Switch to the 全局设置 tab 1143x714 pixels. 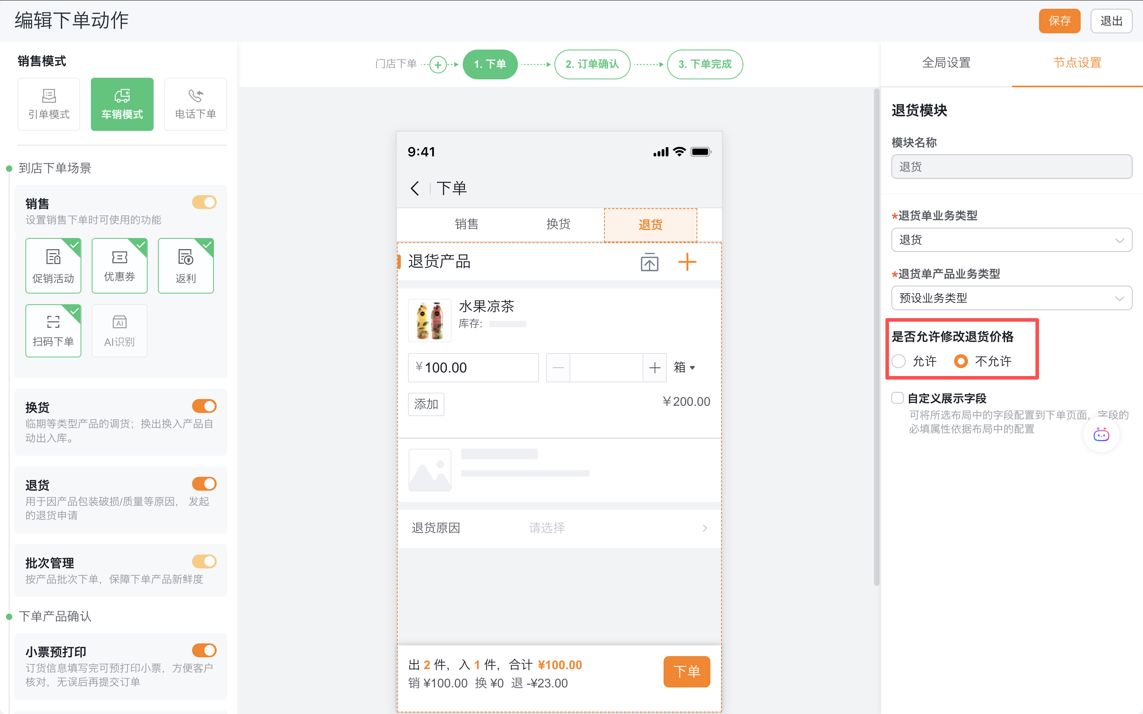point(946,62)
